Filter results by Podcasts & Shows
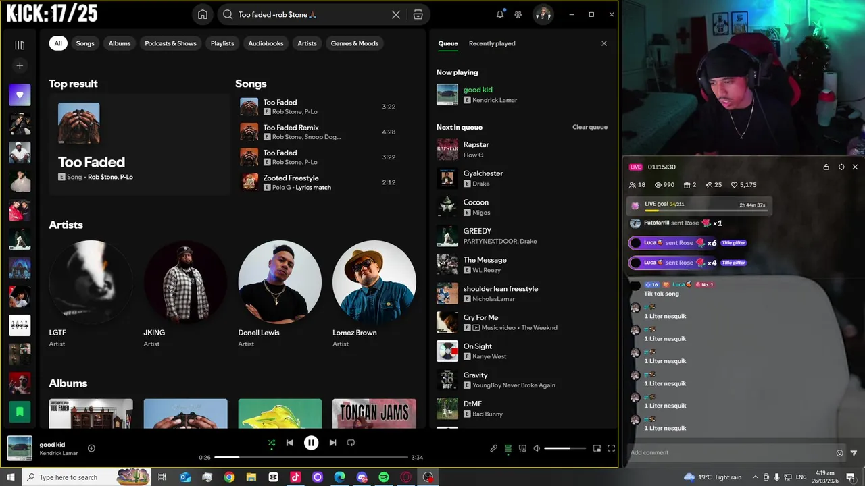The image size is (865, 486). tap(170, 43)
